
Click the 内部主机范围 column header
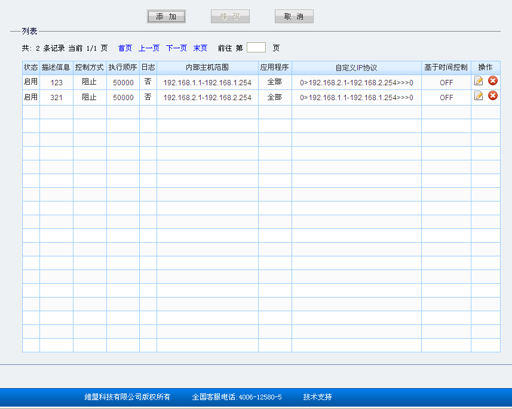207,68
